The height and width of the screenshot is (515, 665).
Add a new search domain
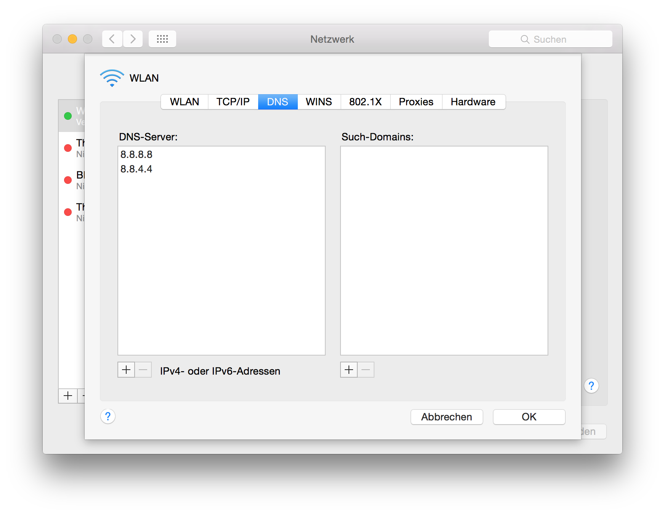(x=349, y=370)
